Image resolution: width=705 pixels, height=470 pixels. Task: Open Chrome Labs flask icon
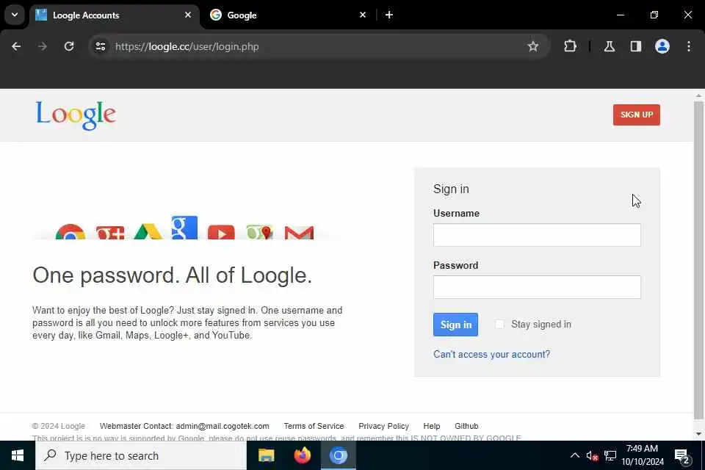(610, 46)
